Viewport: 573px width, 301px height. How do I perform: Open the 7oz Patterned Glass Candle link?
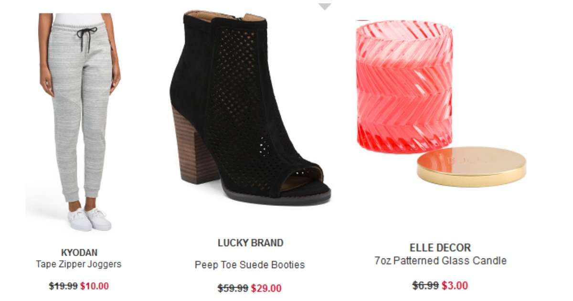(x=440, y=261)
